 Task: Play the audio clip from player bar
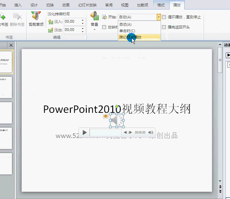[85, 132]
